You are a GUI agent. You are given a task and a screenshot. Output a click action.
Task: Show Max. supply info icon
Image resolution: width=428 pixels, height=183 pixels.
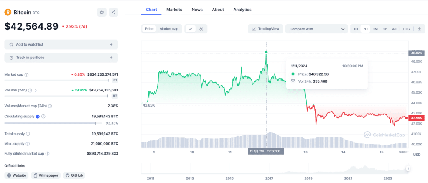[x=28, y=144]
